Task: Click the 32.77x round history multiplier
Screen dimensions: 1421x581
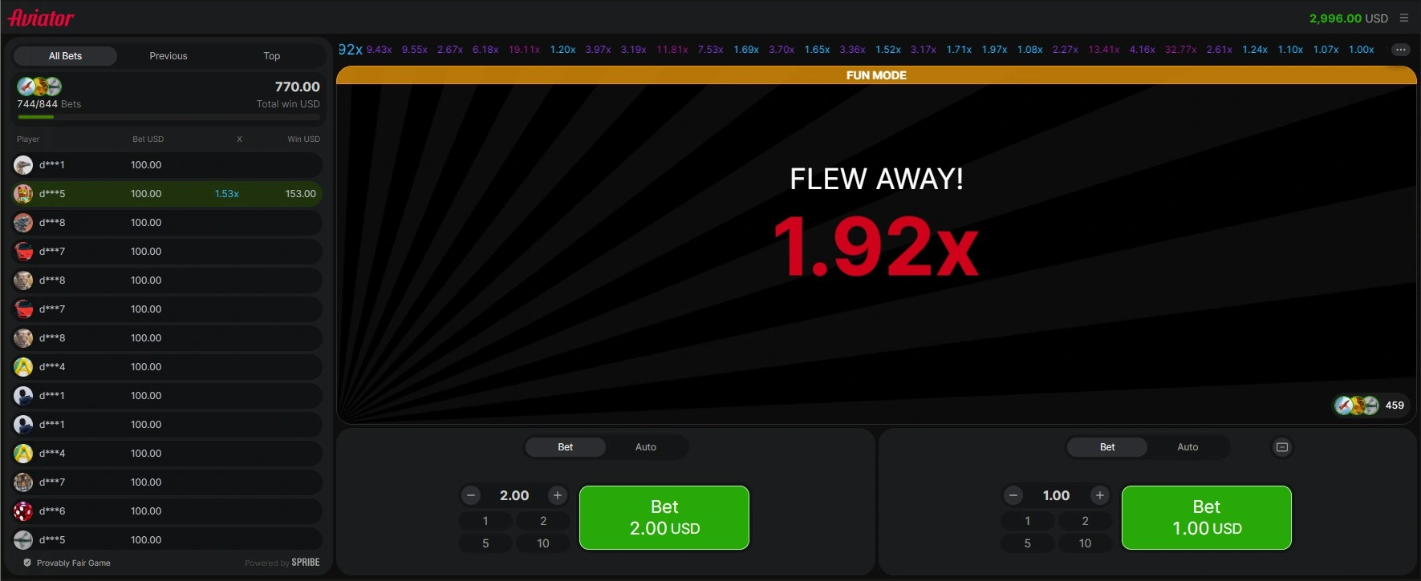Action: click(x=1180, y=50)
